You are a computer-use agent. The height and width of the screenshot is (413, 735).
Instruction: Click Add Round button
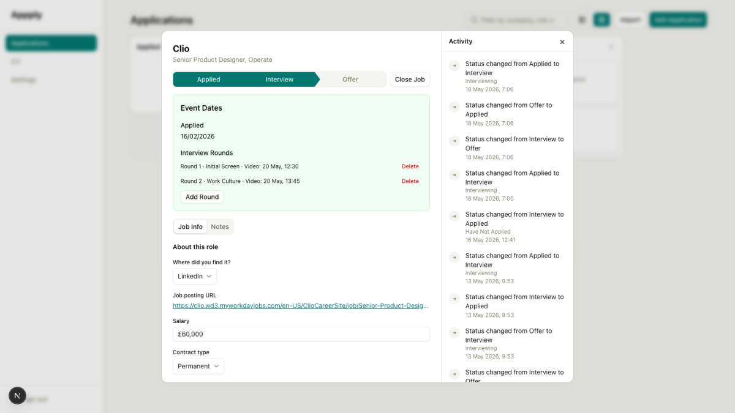202,197
